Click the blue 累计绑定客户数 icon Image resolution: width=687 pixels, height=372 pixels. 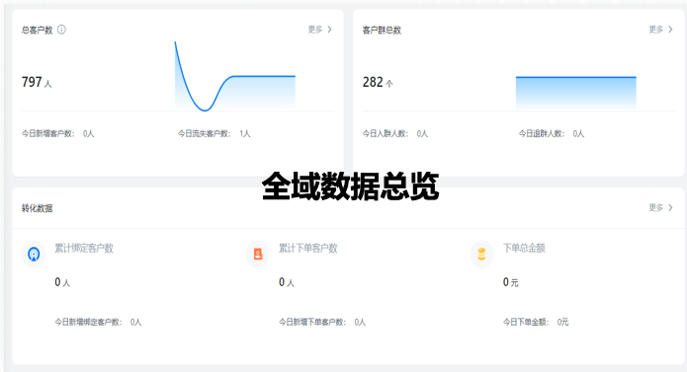tap(34, 254)
